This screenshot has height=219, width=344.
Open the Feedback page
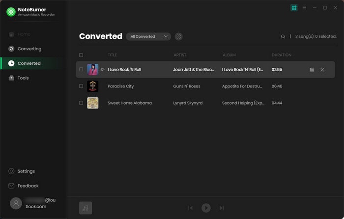[x=23, y=186]
